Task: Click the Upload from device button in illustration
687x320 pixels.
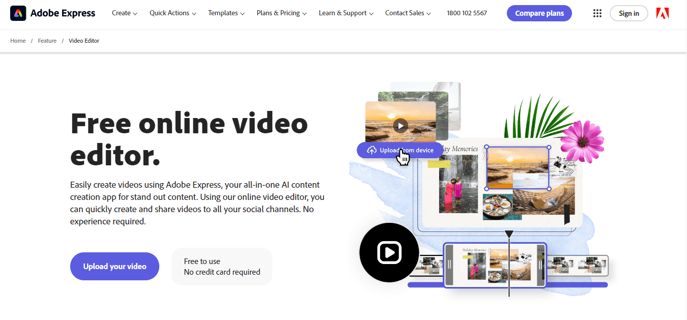Action: point(400,150)
